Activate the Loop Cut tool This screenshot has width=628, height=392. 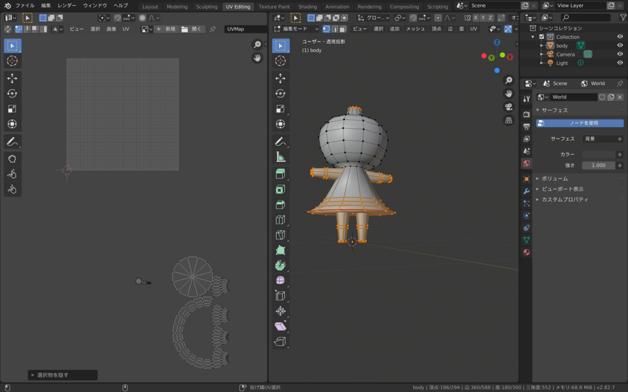[x=280, y=220]
